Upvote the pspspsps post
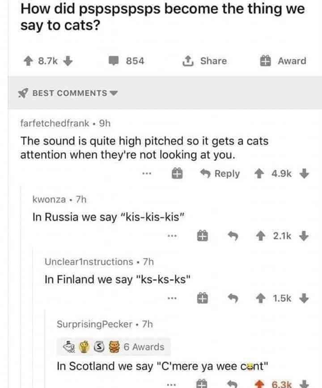The width and height of the screenshot is (322, 388). (27, 61)
